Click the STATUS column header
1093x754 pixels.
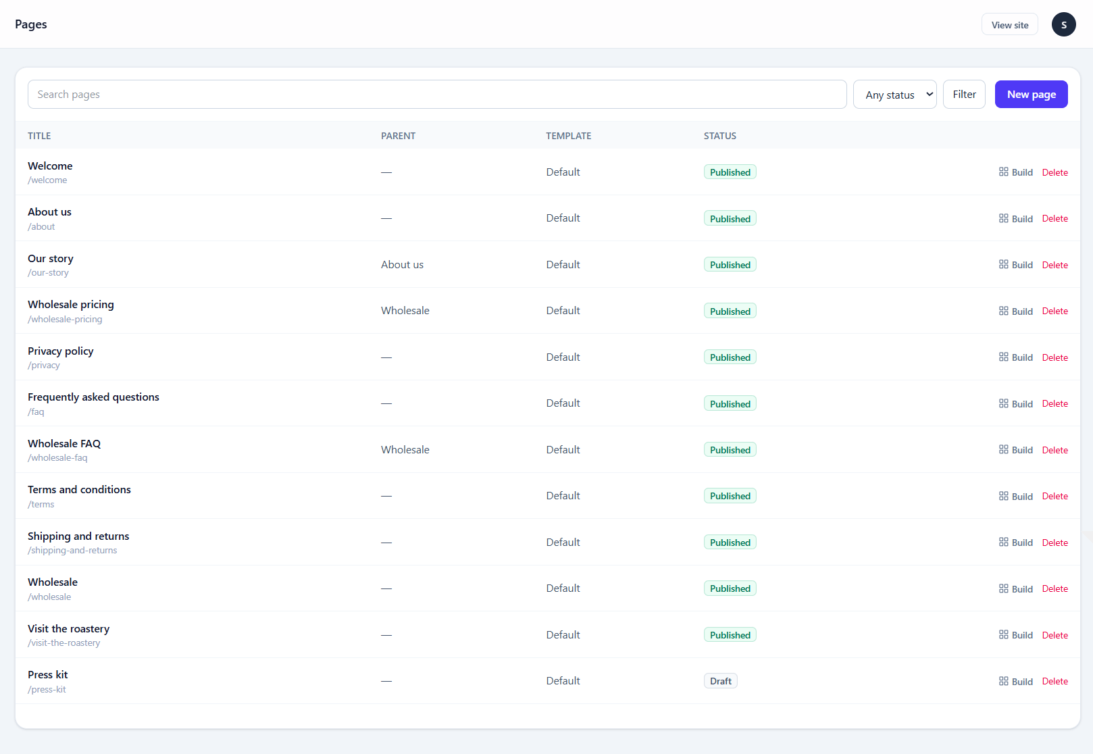pyautogui.click(x=719, y=136)
